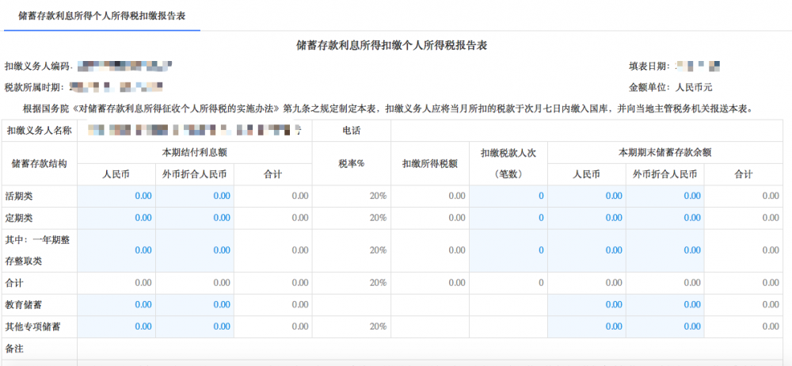Viewport: 792px width, 366px height.
Task: Click 定期类 期末储蓄存款余额 外币折合人民币 field
Action: point(664,218)
